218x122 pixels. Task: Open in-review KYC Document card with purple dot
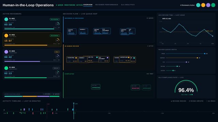104,59
